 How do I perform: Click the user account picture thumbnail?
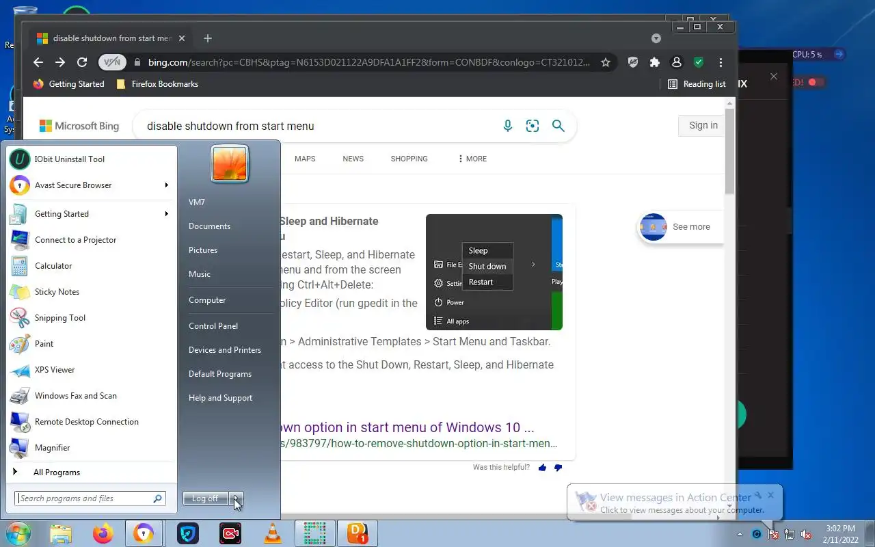230,164
